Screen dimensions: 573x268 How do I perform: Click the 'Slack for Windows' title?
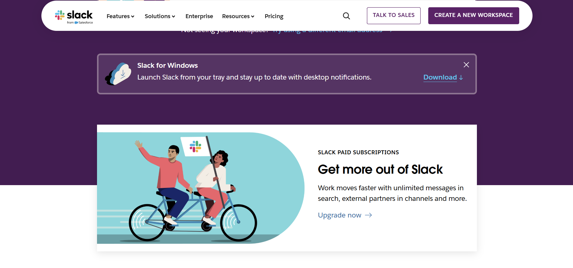coord(167,65)
